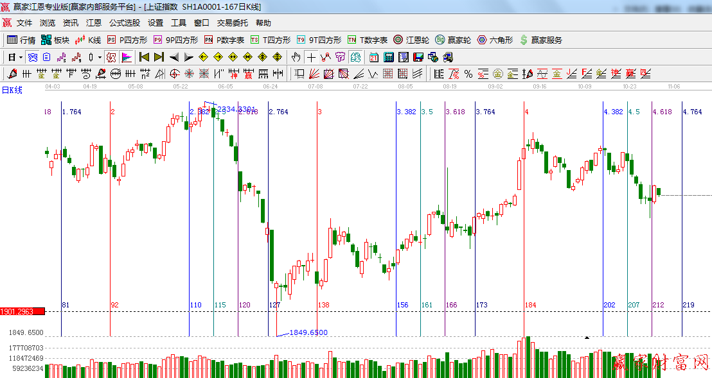Viewport: 712px width, 378px height.
Task: Click the 行情 market quotes toolbar button
Action: pos(21,40)
